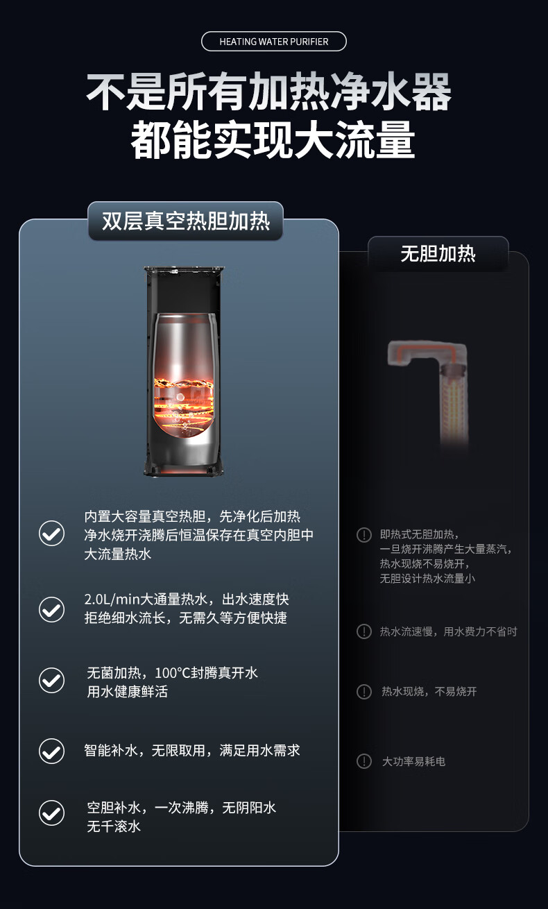Click checkmark icon beside 空胆补水

pyautogui.click(x=51, y=813)
